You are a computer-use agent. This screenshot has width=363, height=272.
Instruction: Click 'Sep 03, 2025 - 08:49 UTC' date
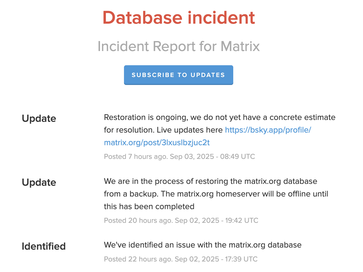tap(212, 157)
